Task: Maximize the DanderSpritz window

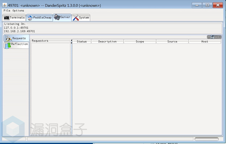Action: click(207, 5)
